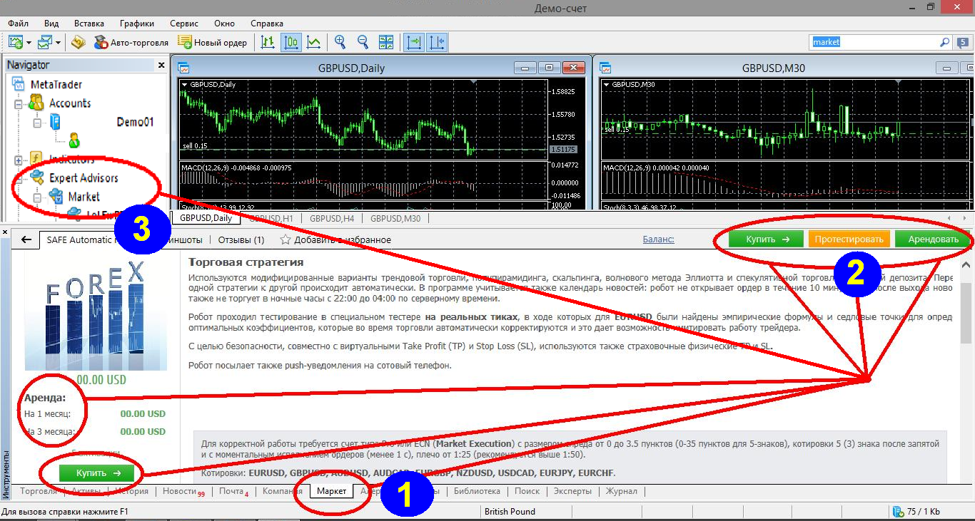Click the Новый ордер toolbar button

[x=212, y=42]
